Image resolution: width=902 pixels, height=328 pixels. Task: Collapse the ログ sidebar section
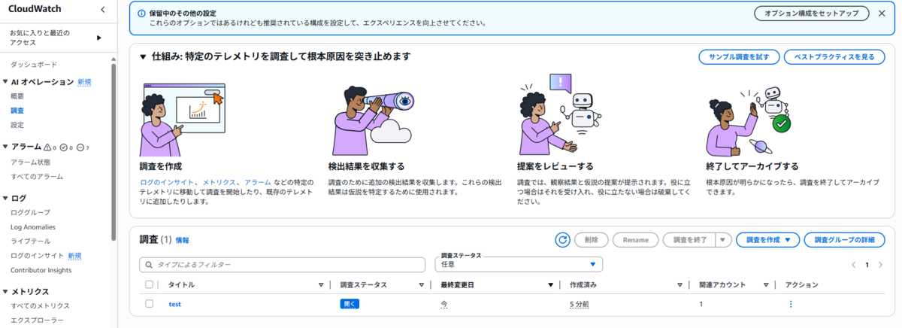click(x=5, y=199)
